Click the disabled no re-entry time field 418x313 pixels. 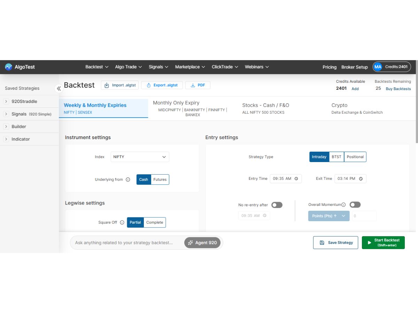pos(254,216)
